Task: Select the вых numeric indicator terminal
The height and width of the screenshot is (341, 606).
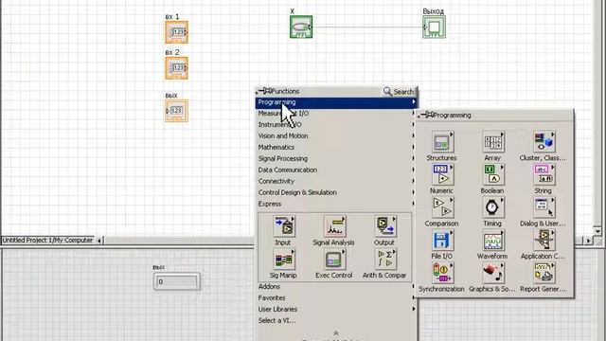Action: click(177, 111)
